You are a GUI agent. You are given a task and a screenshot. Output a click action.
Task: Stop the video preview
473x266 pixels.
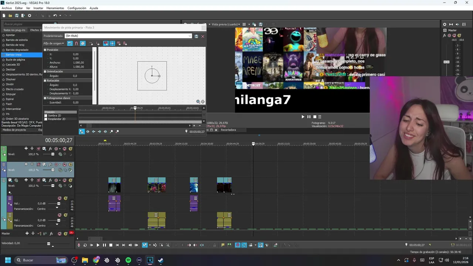tap(315, 117)
